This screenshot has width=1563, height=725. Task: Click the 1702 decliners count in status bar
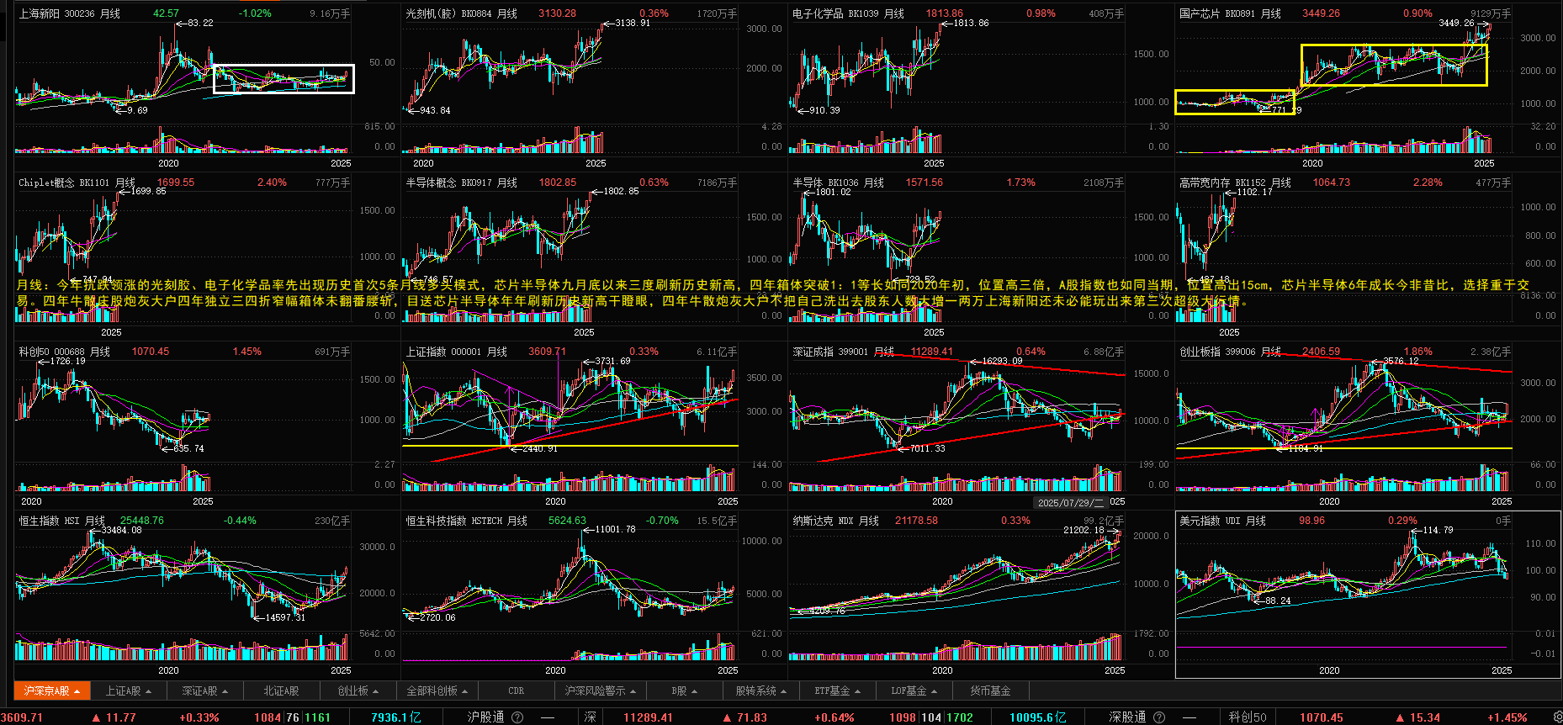(x=960, y=717)
